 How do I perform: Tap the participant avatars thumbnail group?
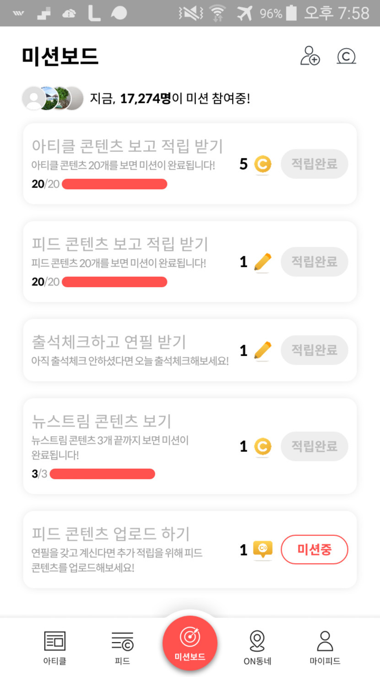point(53,98)
